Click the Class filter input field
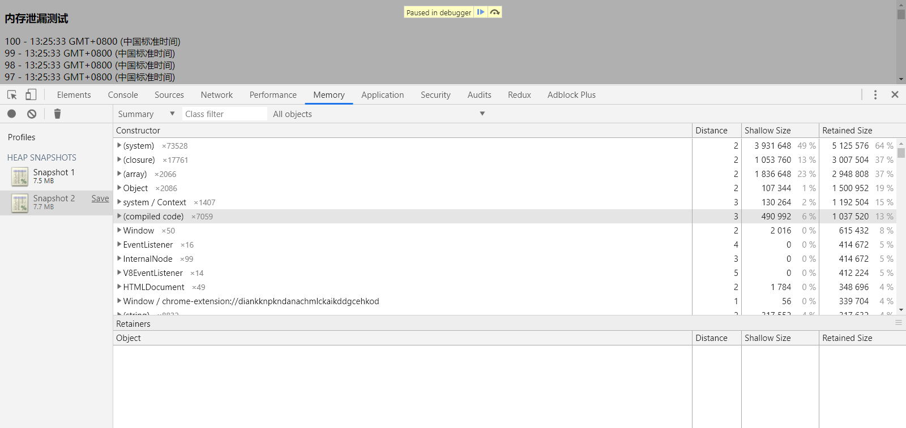 point(224,114)
